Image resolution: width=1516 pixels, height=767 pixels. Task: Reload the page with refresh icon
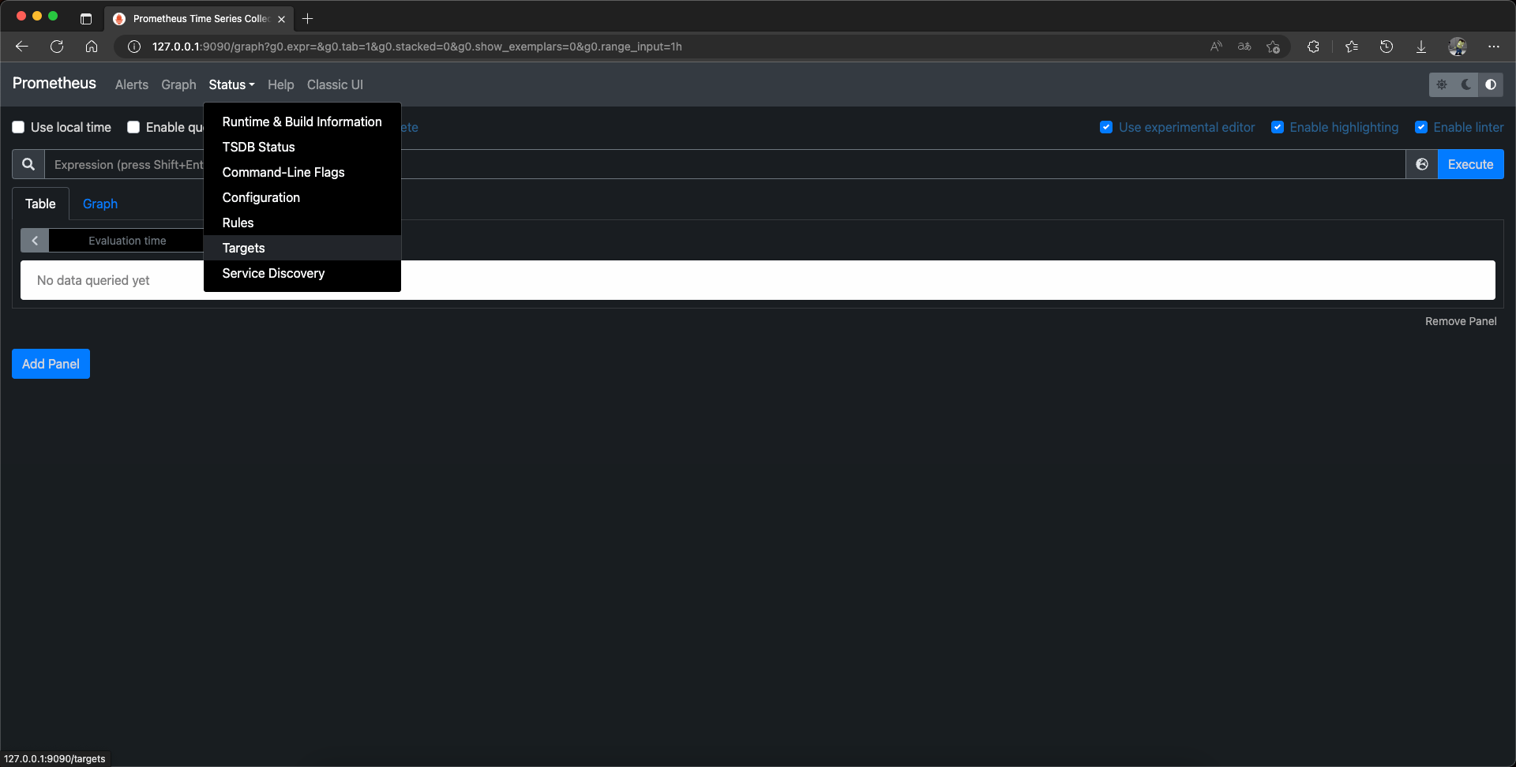coord(57,47)
